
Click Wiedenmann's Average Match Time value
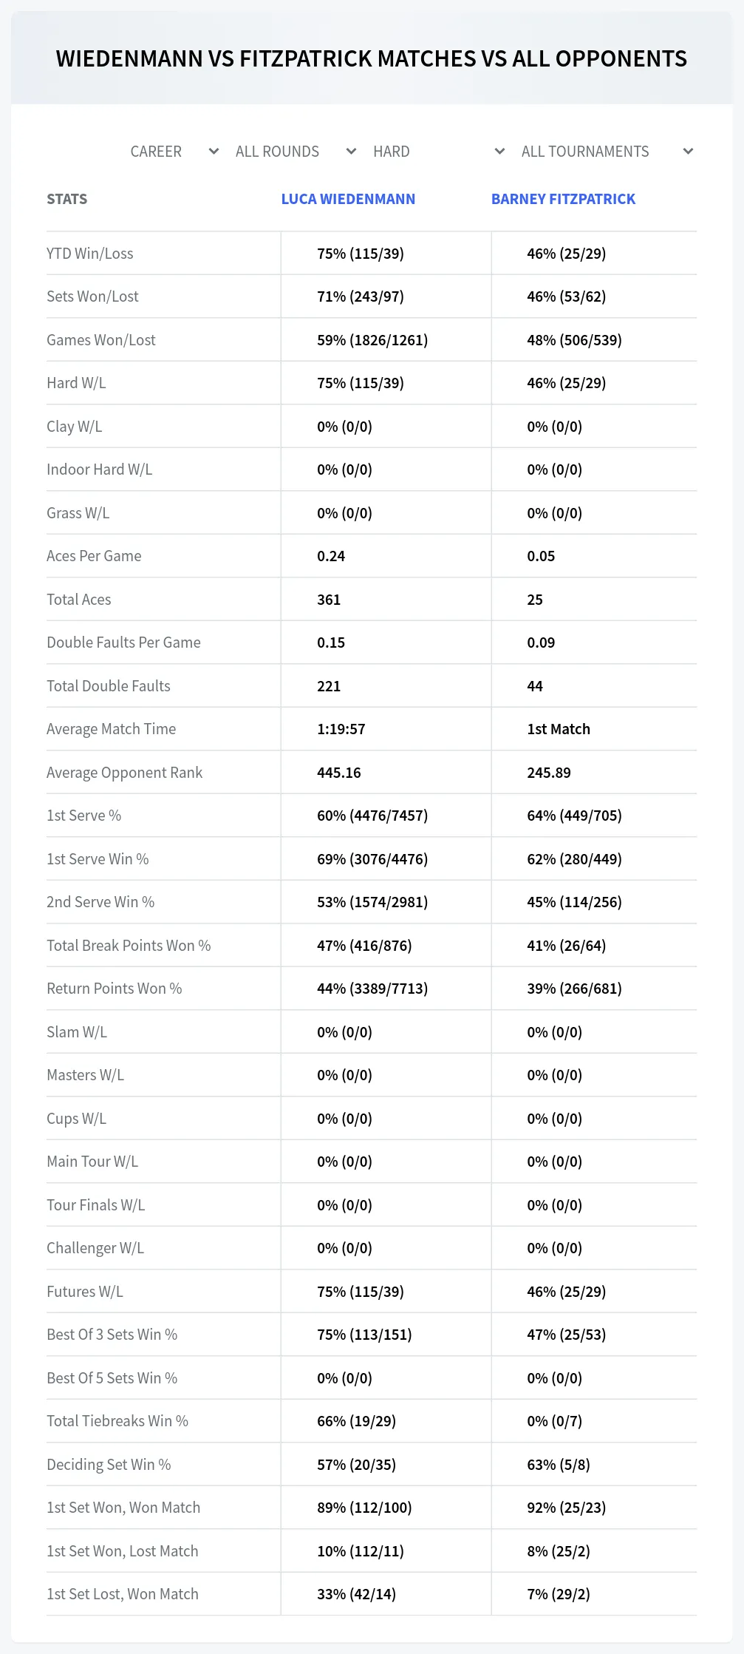[341, 729]
